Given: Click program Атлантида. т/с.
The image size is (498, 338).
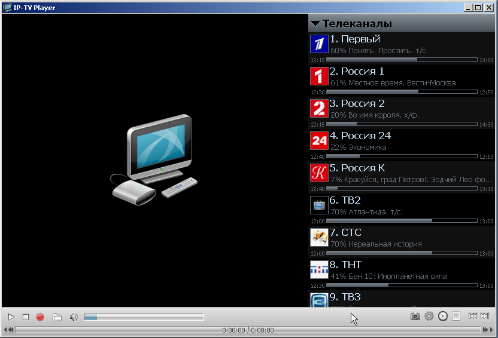Looking at the screenshot, I should point(375,212).
